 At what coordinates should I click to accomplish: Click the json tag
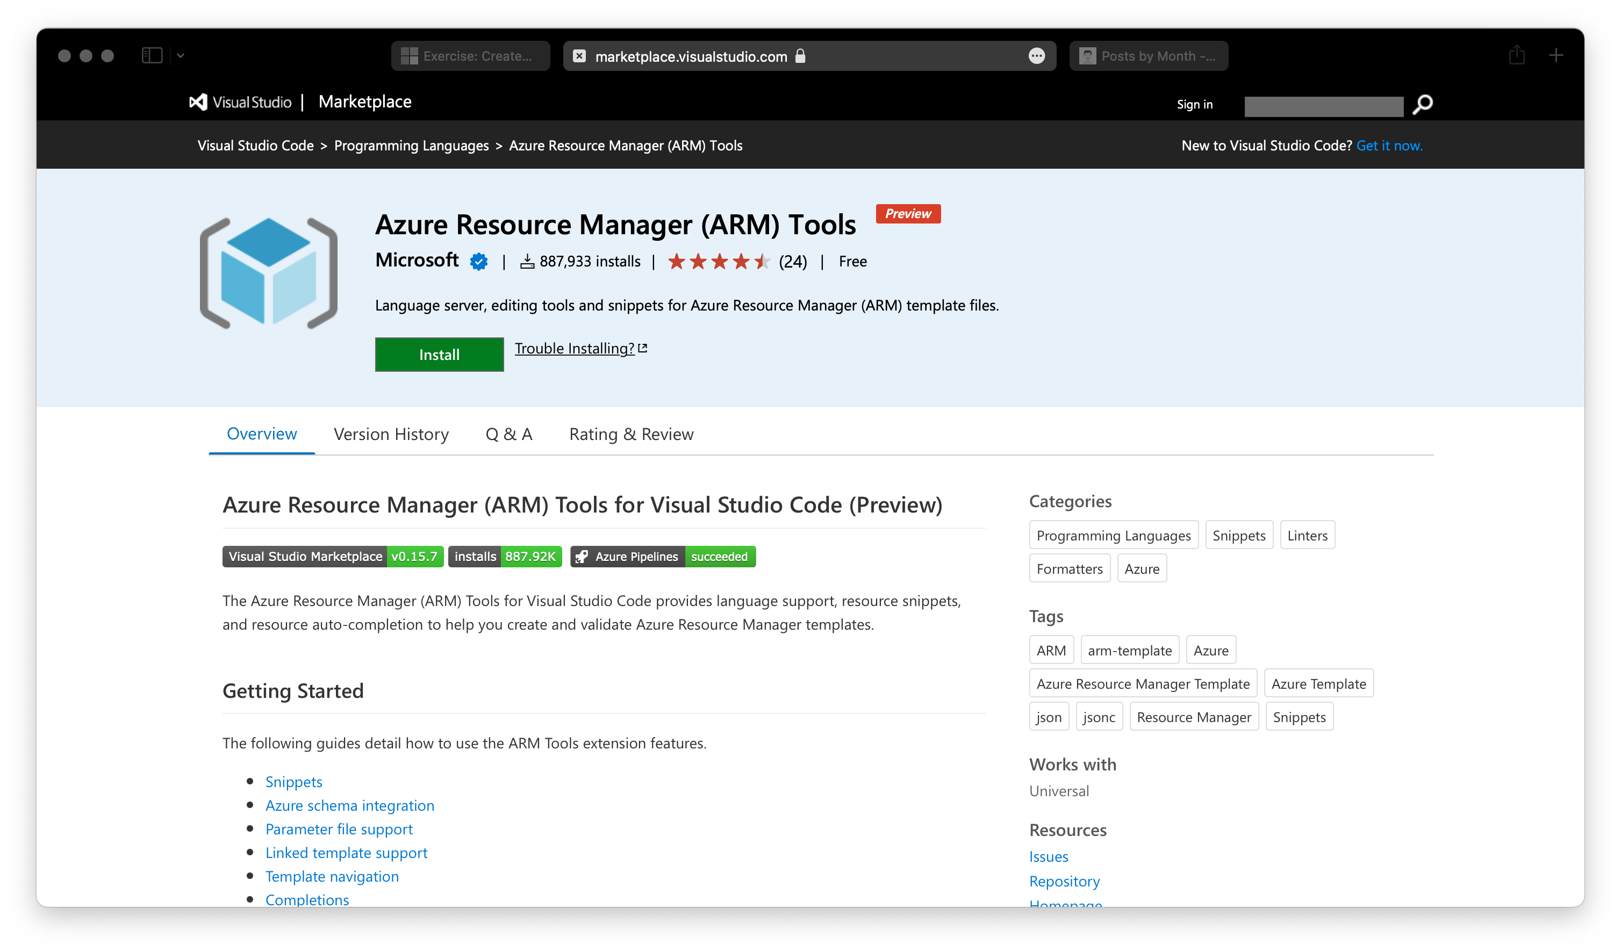click(x=1049, y=717)
